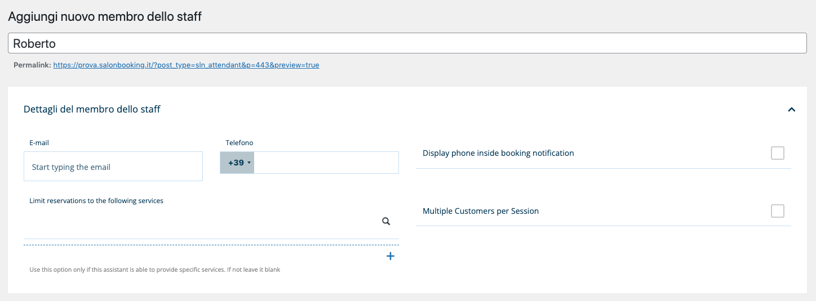
Task: Click the 'E-mail' field label
Action: [x=39, y=143]
